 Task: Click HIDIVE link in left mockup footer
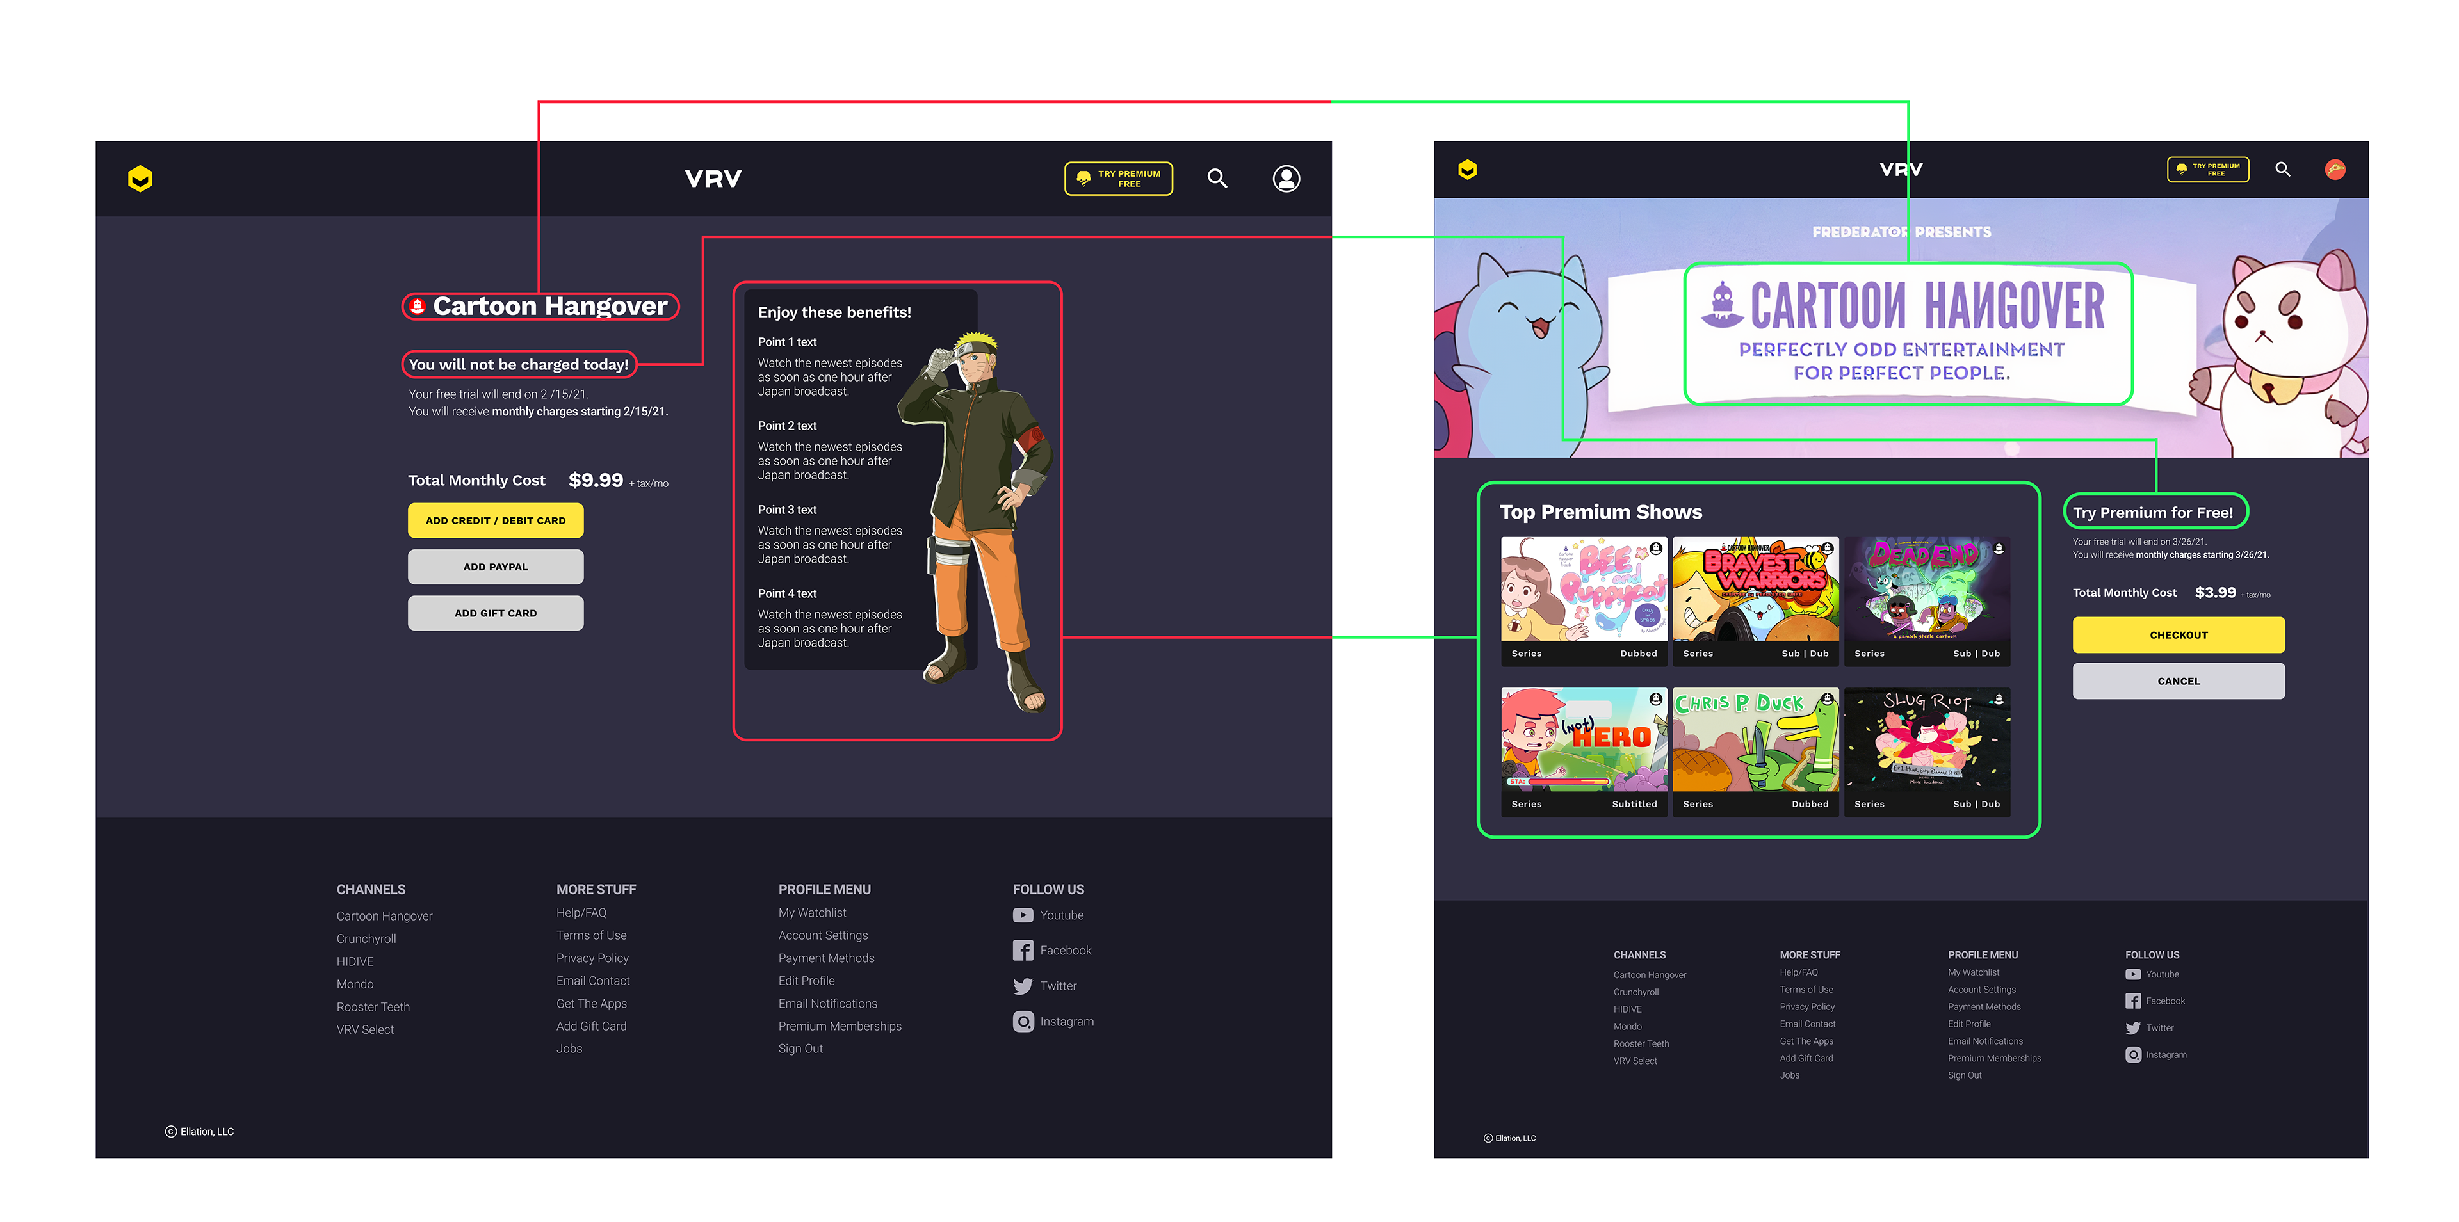coord(354,961)
